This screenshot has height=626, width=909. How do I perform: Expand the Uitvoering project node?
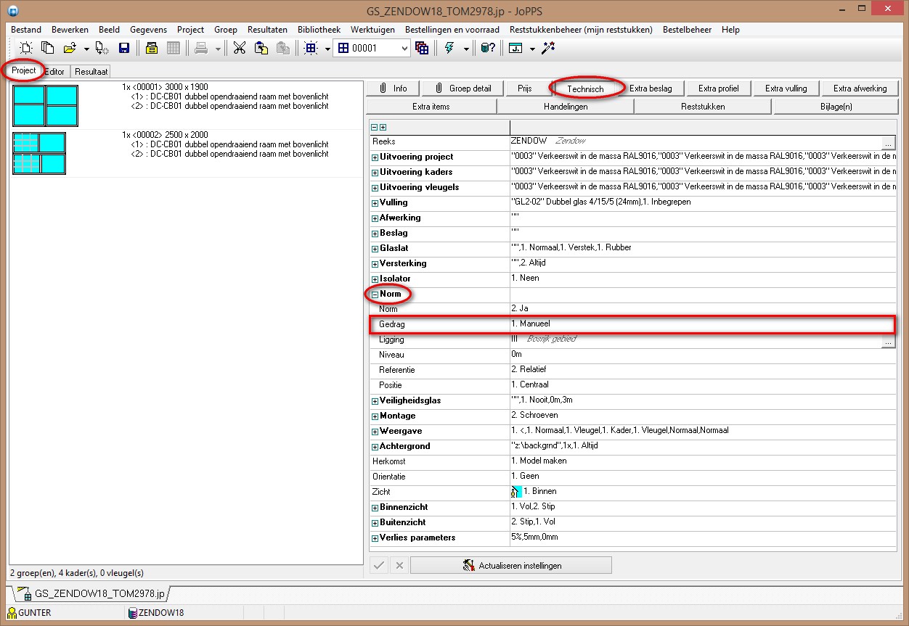[375, 157]
